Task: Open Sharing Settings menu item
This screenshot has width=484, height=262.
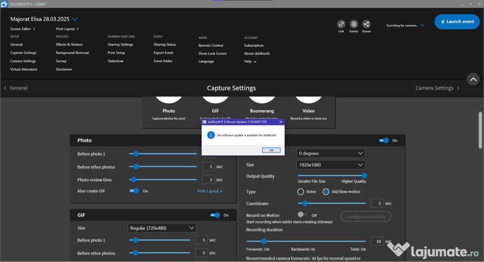Action: pos(121,44)
